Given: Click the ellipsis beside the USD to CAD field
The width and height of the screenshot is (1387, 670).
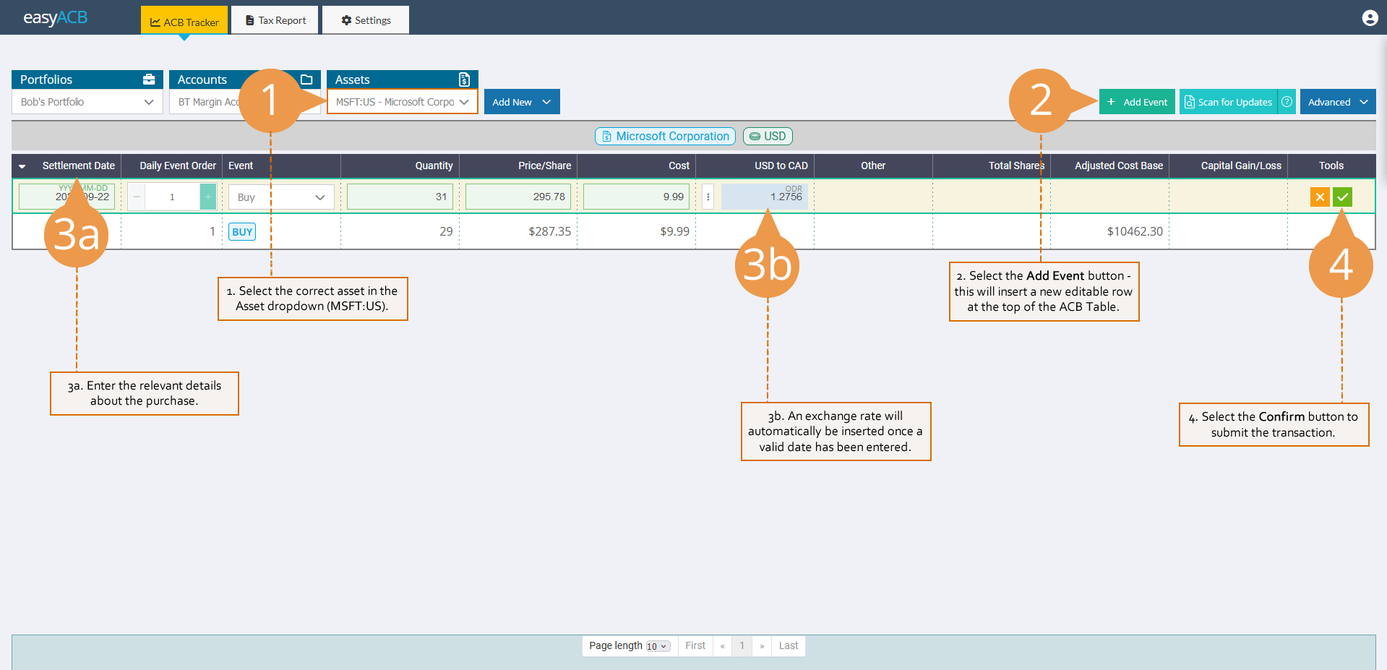Looking at the screenshot, I should pyautogui.click(x=708, y=196).
